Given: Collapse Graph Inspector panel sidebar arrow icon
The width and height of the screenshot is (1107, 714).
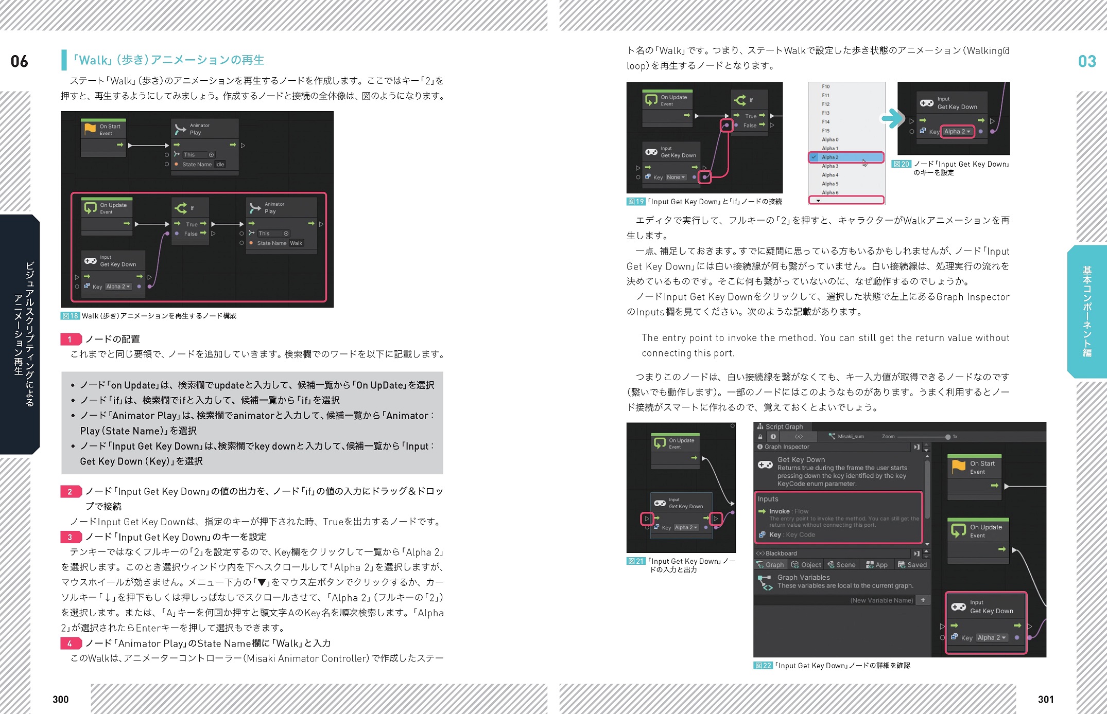Looking at the screenshot, I should [916, 447].
